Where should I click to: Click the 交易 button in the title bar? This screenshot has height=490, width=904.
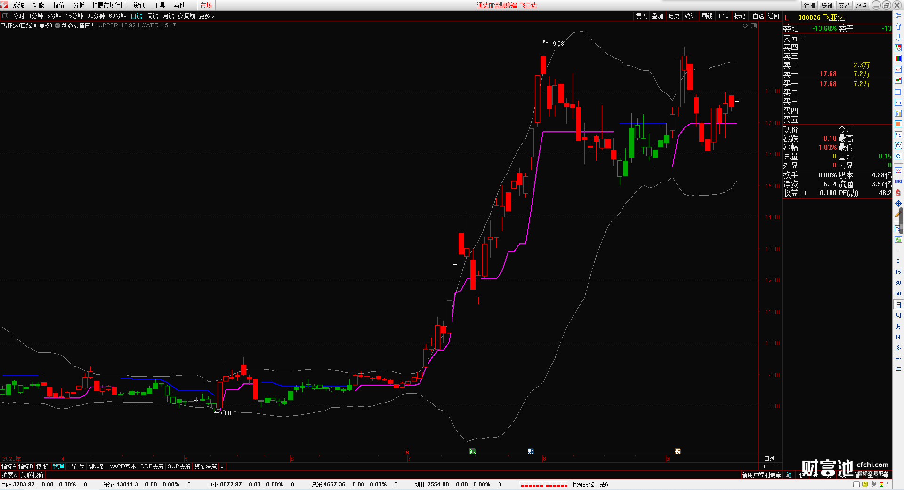(844, 5)
